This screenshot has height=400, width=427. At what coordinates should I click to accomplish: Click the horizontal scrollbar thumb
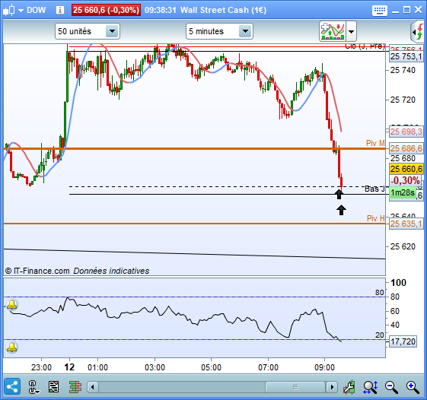tap(295, 387)
